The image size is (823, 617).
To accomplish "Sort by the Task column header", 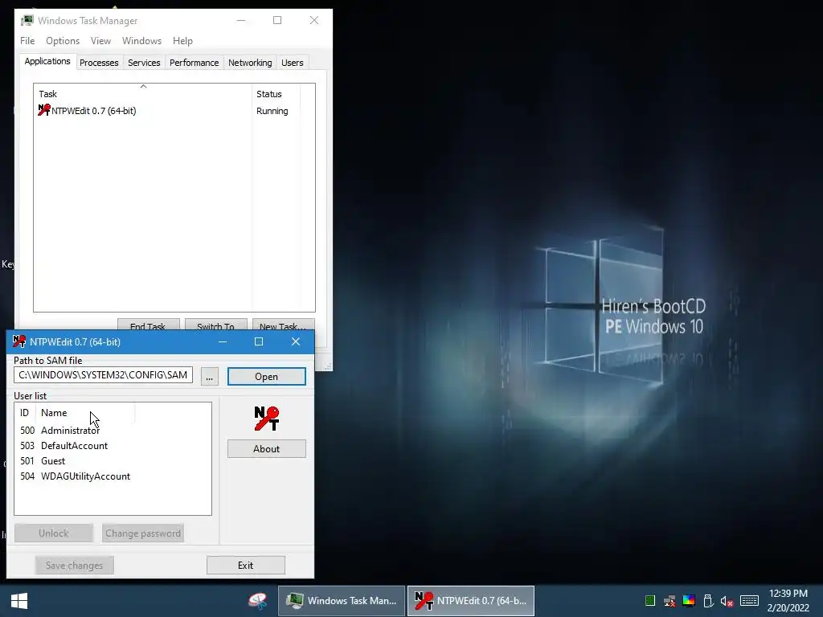I will pyautogui.click(x=143, y=93).
